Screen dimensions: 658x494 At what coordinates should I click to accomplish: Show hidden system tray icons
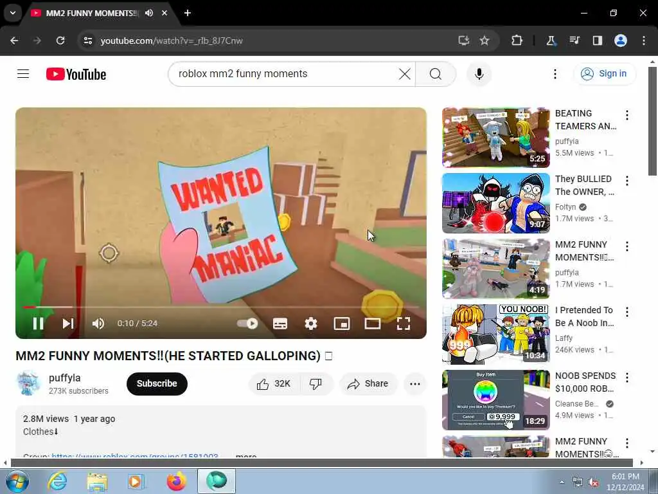[562, 482]
